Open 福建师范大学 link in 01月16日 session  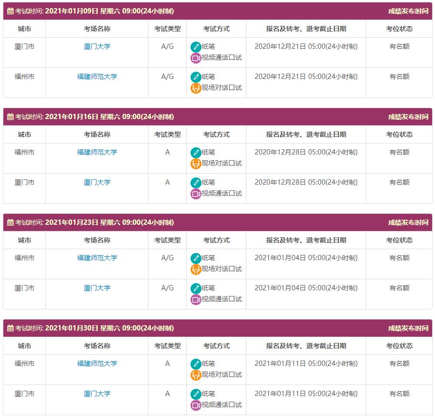(x=97, y=152)
